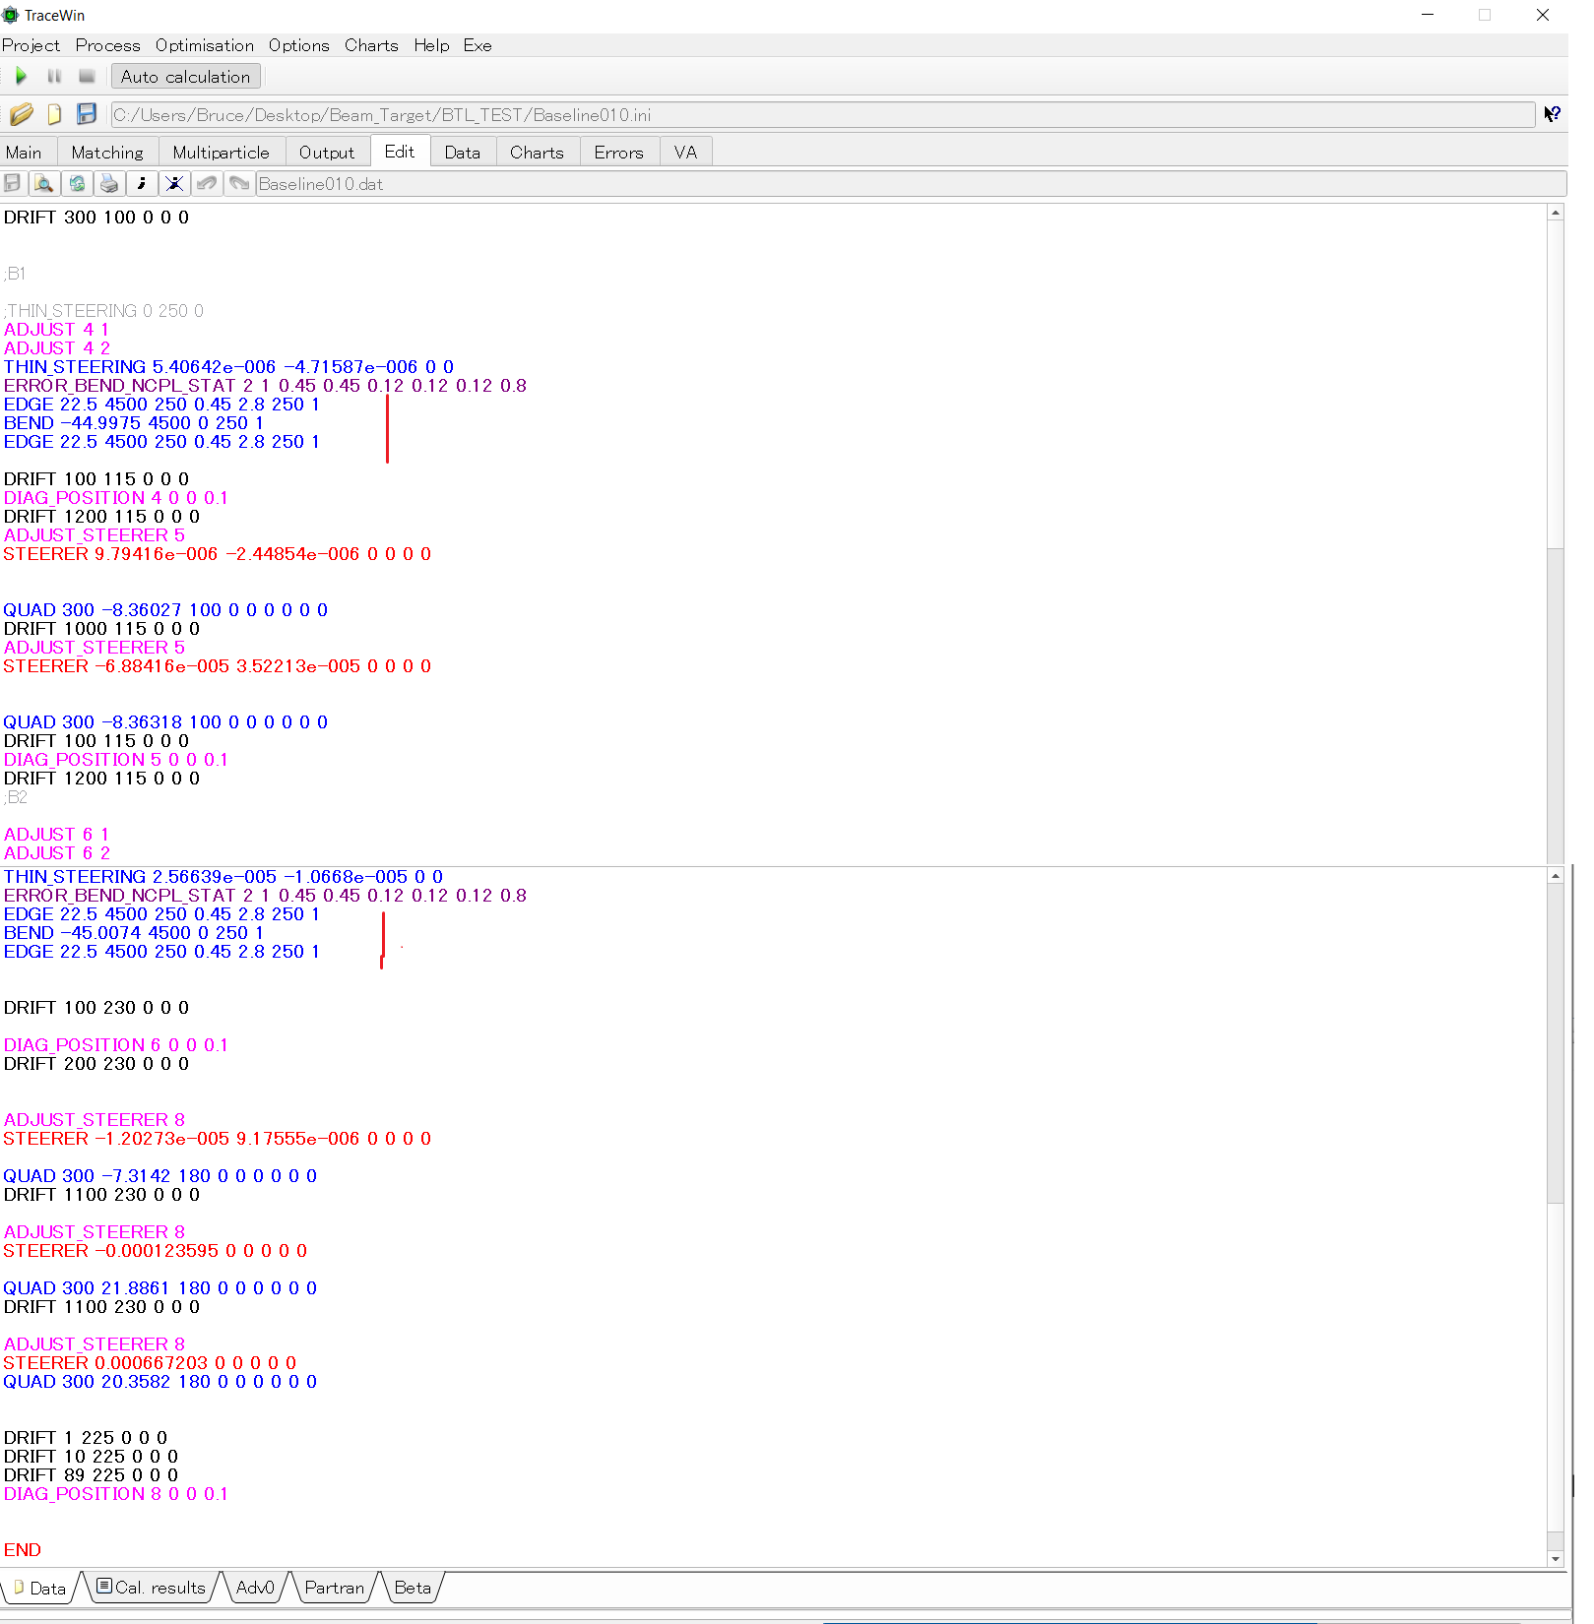Save project with blue floppy disk icon
The image size is (1594, 1624).
[87, 114]
